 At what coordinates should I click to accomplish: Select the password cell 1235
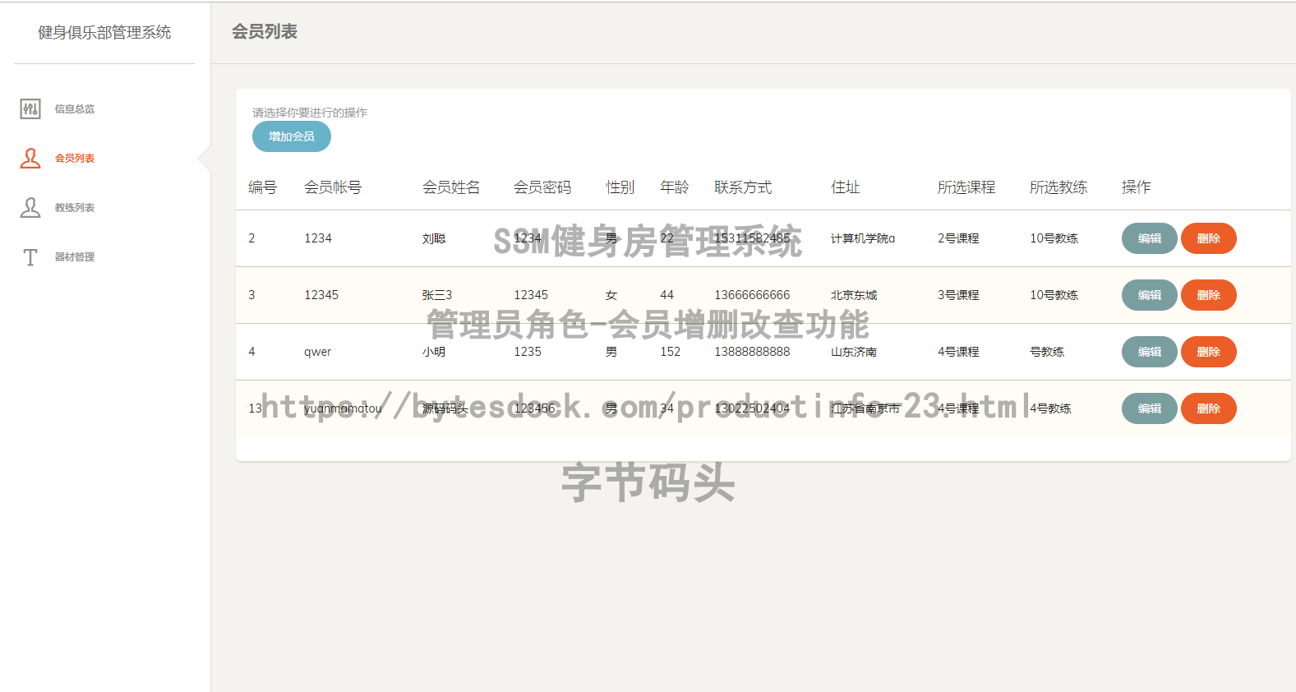point(528,352)
